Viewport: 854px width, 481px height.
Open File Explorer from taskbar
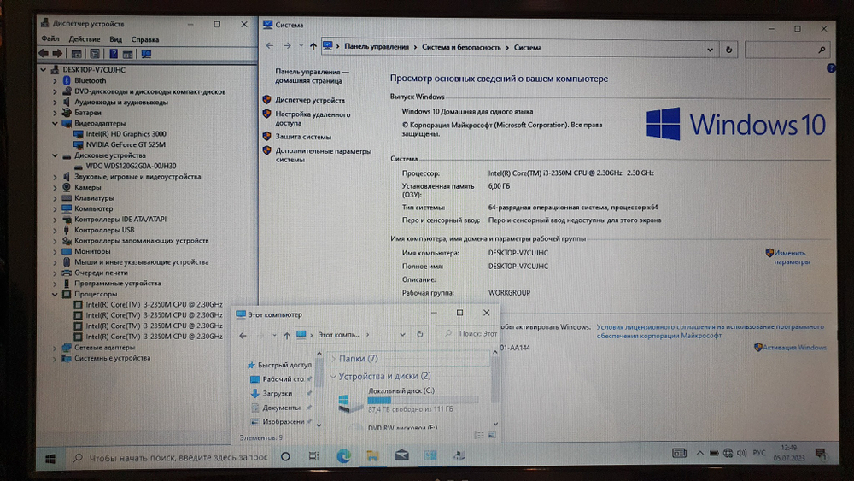click(x=372, y=456)
